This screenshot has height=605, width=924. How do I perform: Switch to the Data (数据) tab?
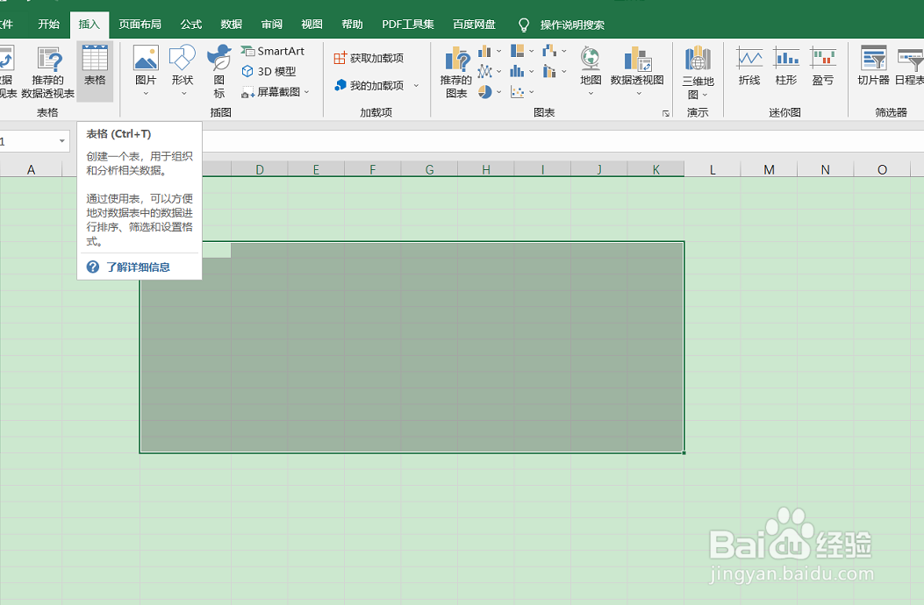231,25
